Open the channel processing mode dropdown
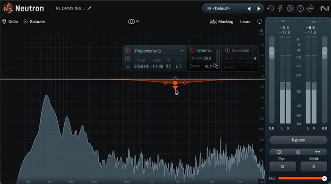The image size is (331, 184). point(133,22)
